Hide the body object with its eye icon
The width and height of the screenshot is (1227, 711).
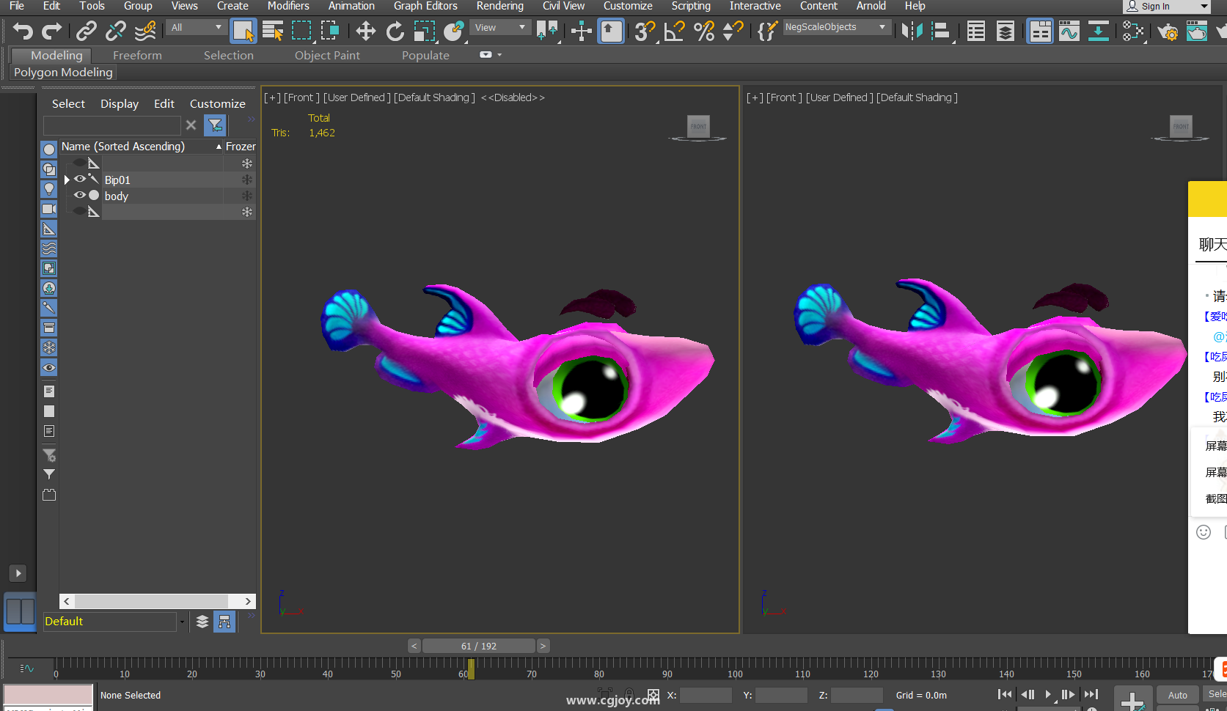pos(79,196)
